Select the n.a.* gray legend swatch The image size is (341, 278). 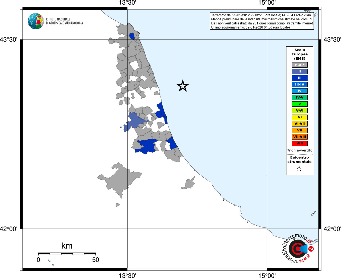[300, 65]
